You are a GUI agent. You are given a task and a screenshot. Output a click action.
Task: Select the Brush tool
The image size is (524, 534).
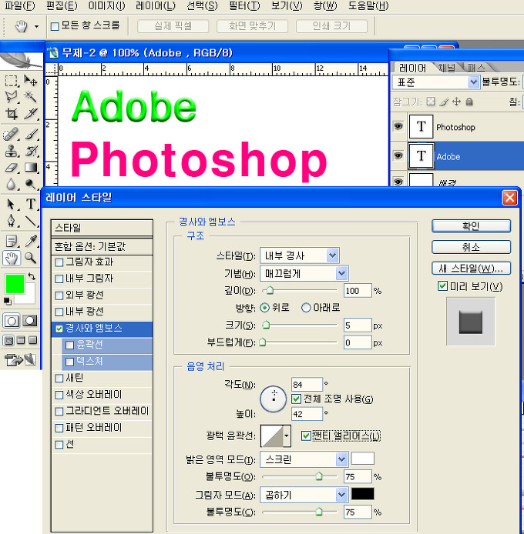click(31, 134)
